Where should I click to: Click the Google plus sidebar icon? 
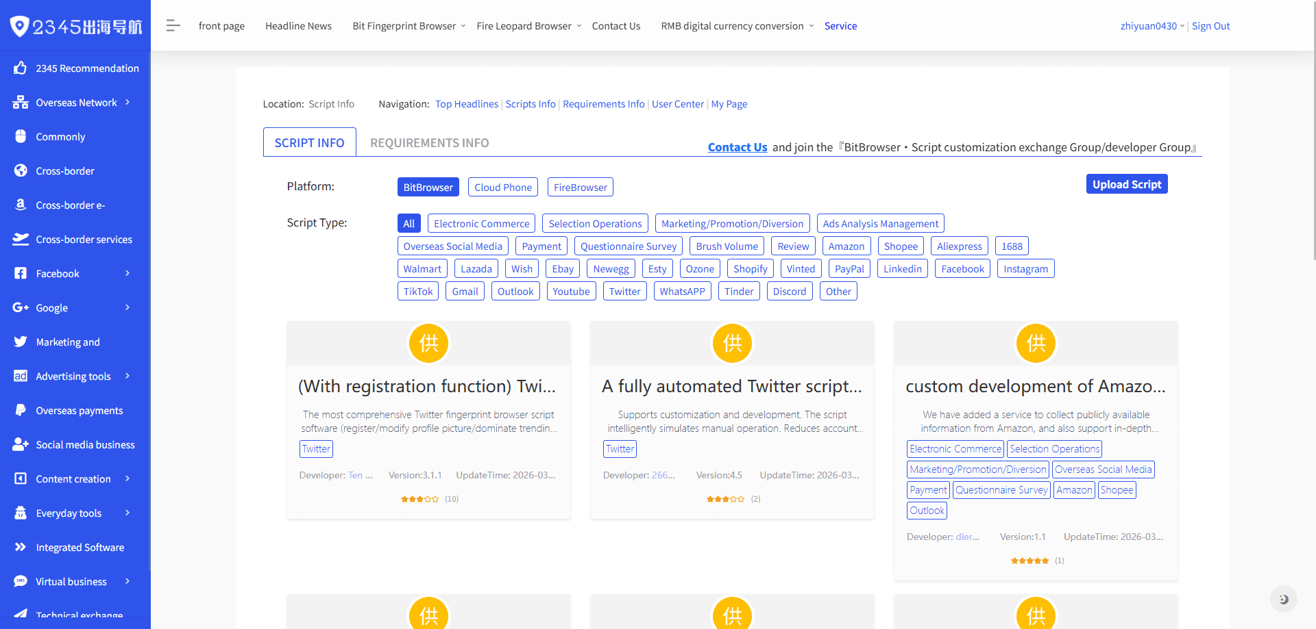21,308
